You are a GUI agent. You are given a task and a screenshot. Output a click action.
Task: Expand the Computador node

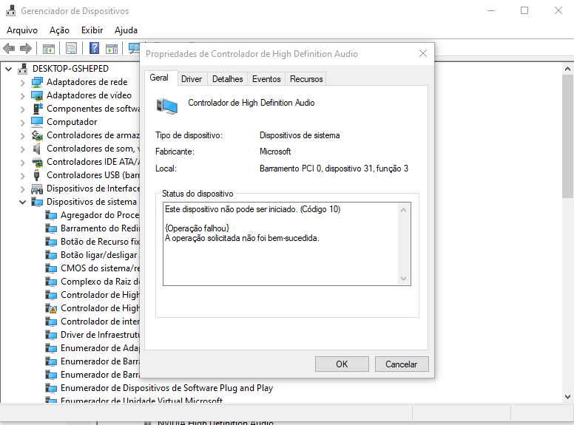click(x=23, y=123)
